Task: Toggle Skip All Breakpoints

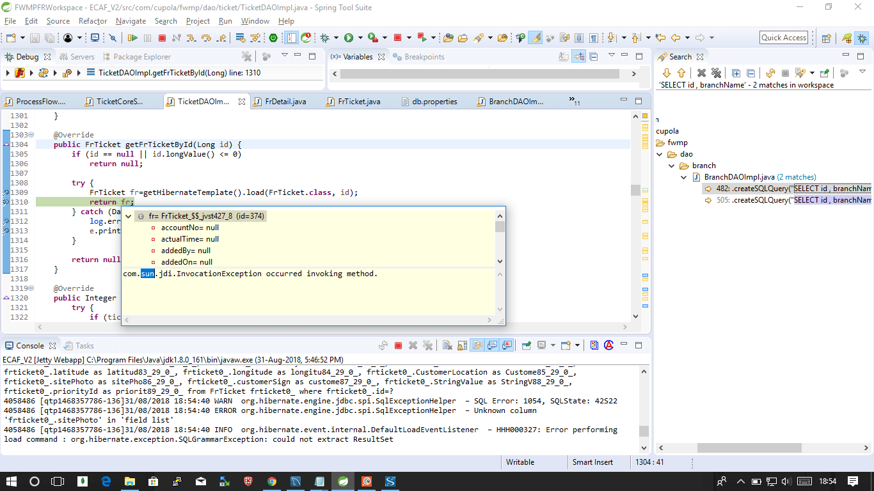Action: click(113, 38)
